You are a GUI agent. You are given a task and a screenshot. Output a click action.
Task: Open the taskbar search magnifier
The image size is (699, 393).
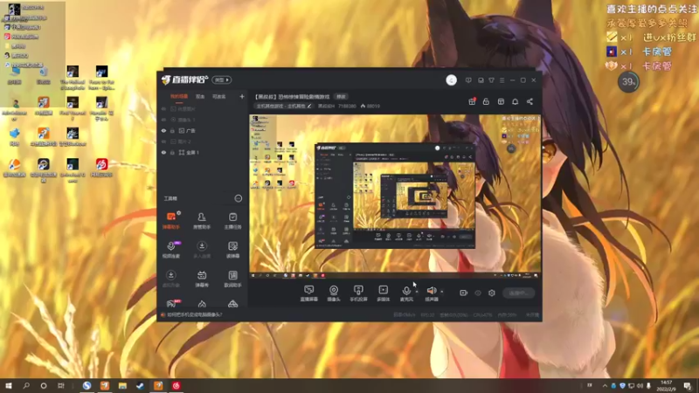[x=26, y=386]
